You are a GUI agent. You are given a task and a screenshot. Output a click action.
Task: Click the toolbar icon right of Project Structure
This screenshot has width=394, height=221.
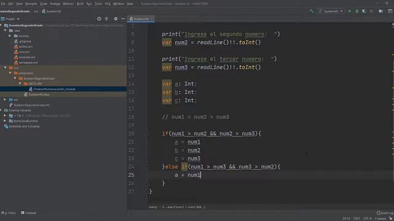390,11
